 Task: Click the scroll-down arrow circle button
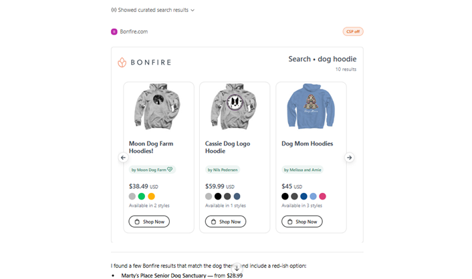(237, 268)
